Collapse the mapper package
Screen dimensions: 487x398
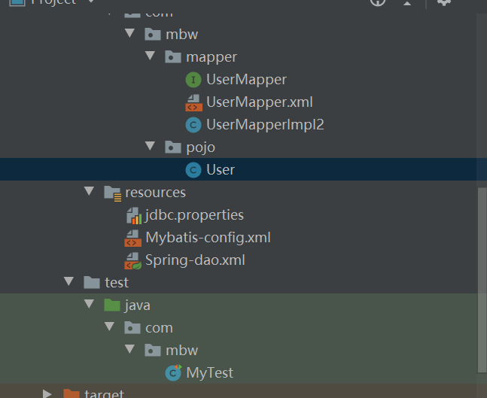point(151,56)
